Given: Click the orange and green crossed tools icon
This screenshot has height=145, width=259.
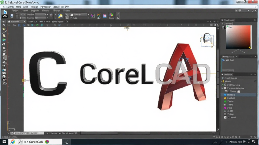Looking at the screenshot, I should 99,16.
